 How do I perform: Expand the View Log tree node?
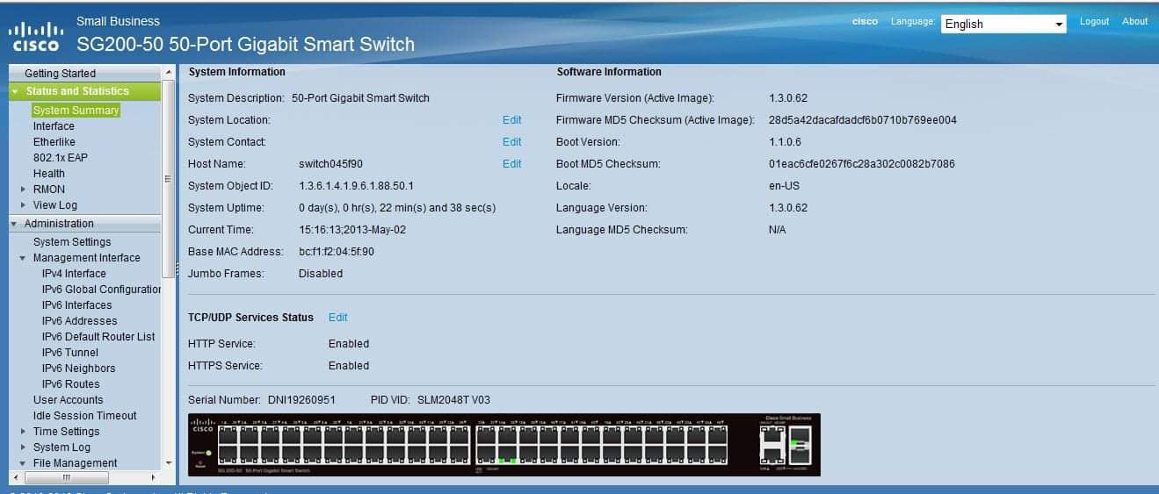[24, 205]
